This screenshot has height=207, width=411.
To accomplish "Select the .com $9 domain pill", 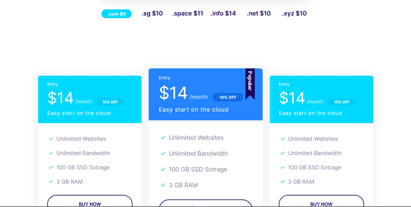I will tap(116, 14).
